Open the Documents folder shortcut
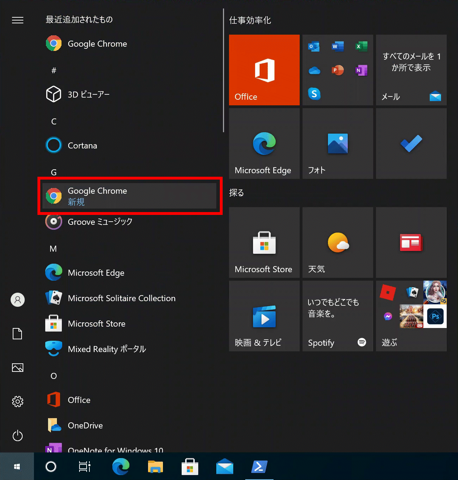 click(x=17, y=333)
